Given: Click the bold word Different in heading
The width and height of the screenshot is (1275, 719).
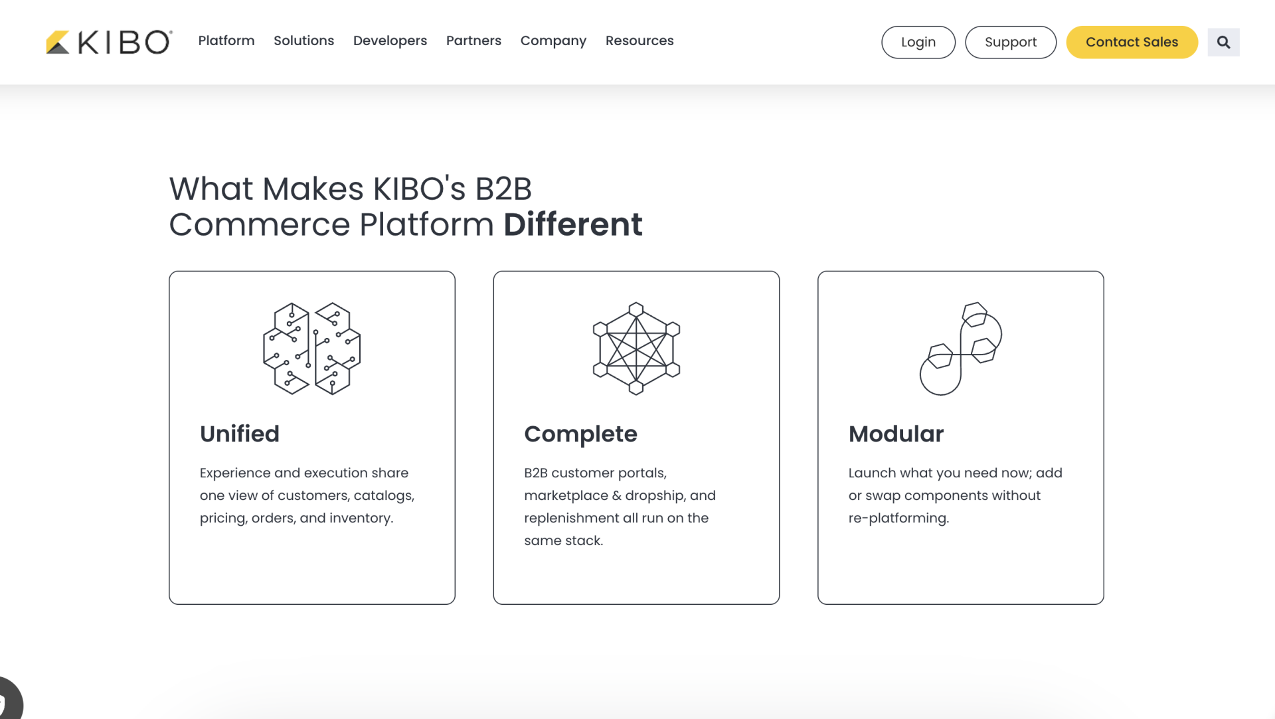Looking at the screenshot, I should [573, 224].
